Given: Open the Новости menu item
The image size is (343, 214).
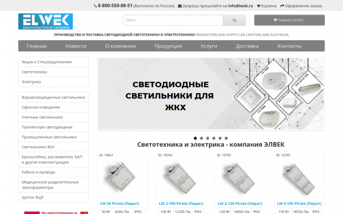Looking at the screenshot, I should point(76,46).
